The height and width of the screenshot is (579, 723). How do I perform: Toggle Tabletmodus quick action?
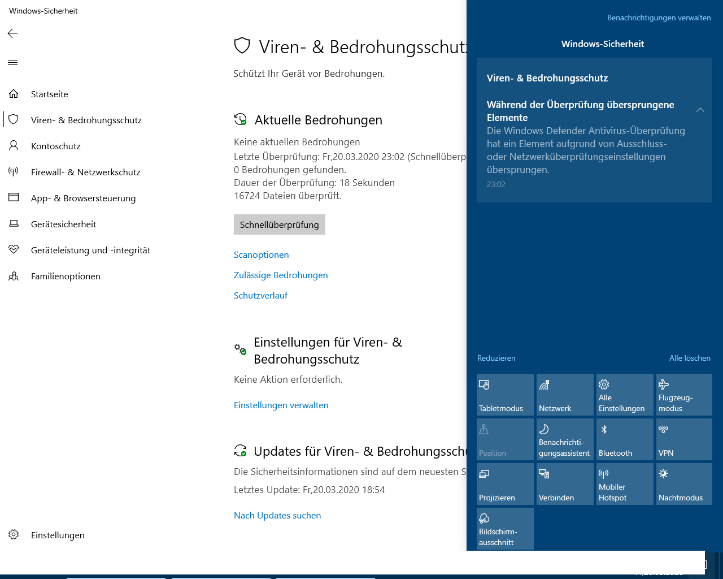505,395
